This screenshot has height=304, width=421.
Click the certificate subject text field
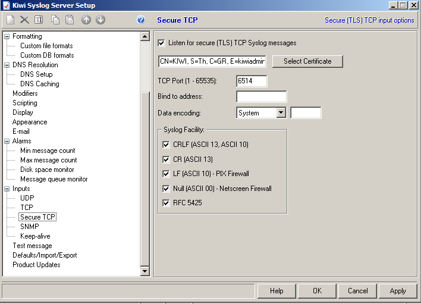(212, 61)
